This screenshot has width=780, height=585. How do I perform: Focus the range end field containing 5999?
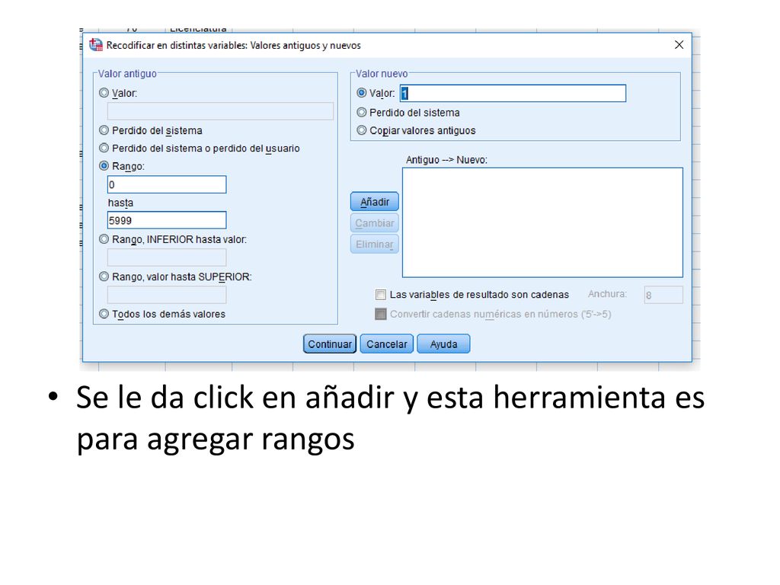(x=167, y=220)
